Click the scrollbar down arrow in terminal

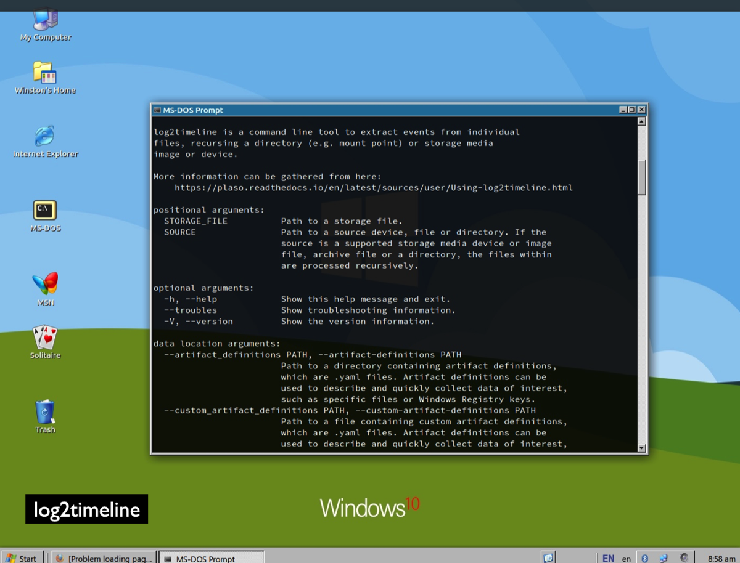(x=641, y=448)
